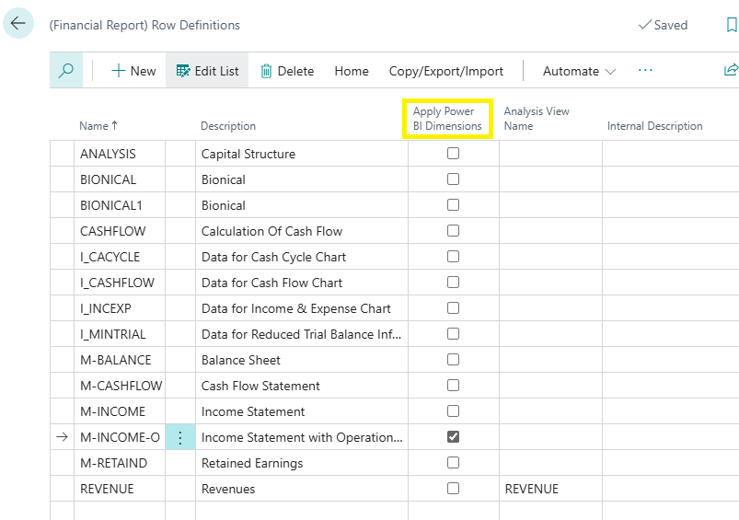Open the three-dot menu for M-INCOME-O row
The width and height of the screenshot is (739, 520).
point(180,437)
